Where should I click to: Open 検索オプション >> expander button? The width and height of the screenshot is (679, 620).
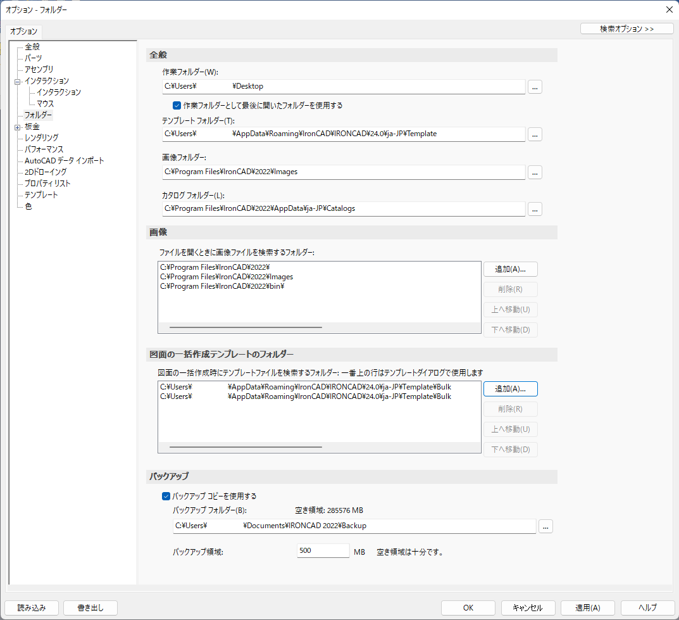click(x=626, y=28)
